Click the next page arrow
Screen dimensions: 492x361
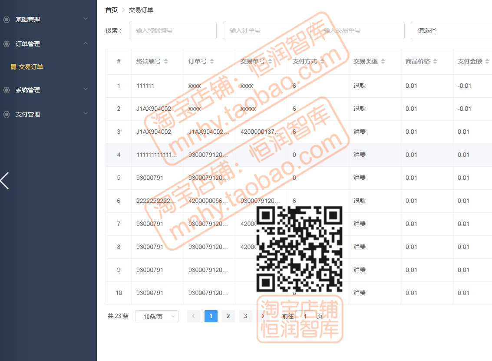[262, 316]
